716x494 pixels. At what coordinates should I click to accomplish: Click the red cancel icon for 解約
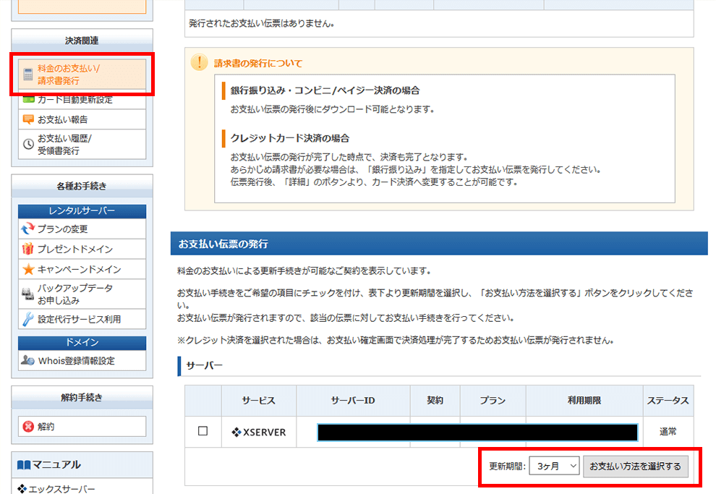tap(28, 427)
